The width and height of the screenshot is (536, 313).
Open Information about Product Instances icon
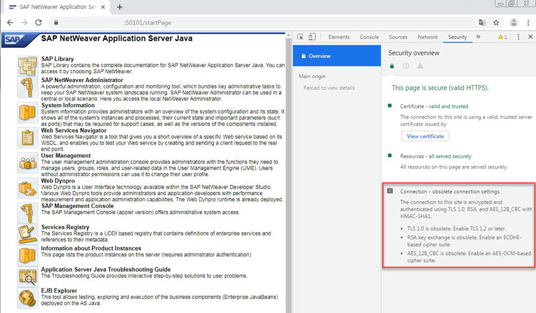click(27, 255)
